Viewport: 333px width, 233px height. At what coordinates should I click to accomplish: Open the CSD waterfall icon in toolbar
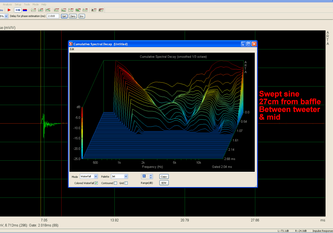pos(78,10)
